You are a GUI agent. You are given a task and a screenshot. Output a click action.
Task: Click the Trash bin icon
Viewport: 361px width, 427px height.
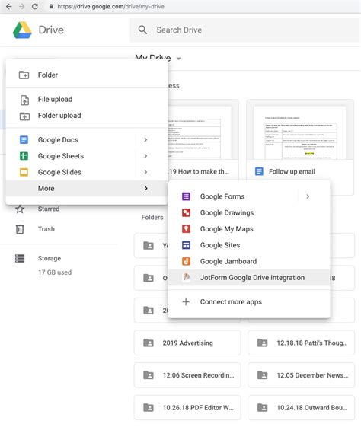point(20,229)
